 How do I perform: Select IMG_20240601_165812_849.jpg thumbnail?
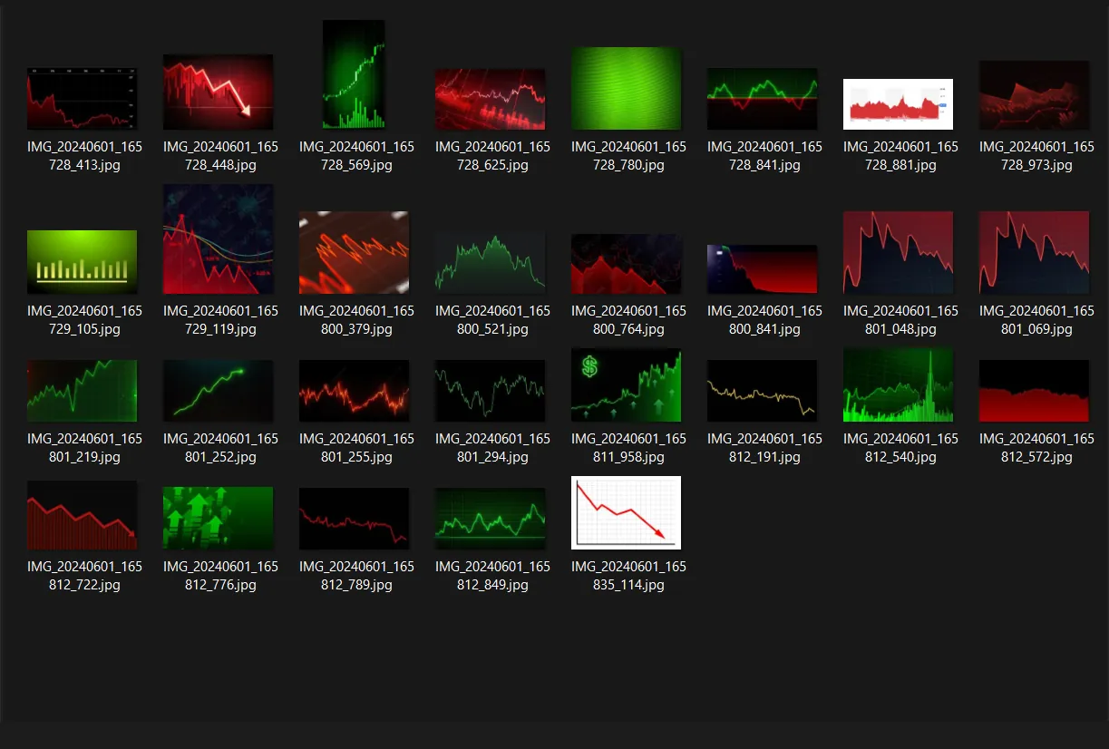490,518
